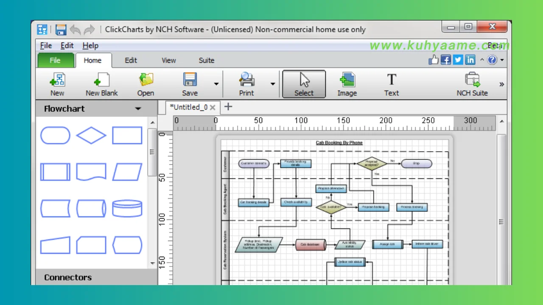Expand the toolbar overflow chevron
Screen dimensions: 543x305
[502, 84]
